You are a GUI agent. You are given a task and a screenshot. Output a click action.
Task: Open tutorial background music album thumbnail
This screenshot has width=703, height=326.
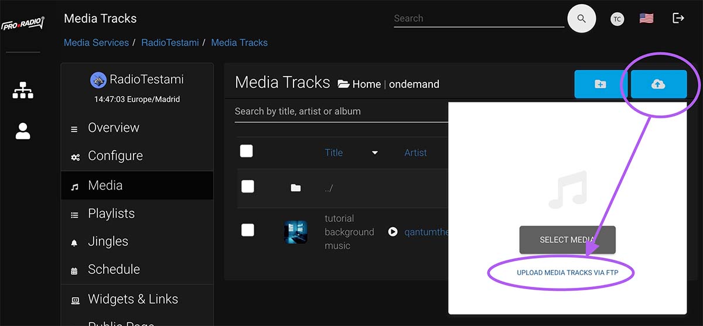tap(296, 232)
